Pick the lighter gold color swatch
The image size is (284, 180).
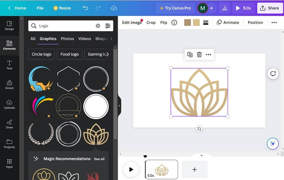pos(196,22)
